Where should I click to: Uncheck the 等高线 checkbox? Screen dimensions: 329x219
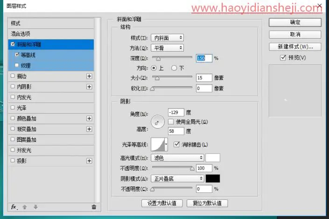tap(17, 55)
